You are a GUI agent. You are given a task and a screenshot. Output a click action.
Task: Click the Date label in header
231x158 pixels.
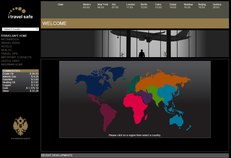click(61, 4)
